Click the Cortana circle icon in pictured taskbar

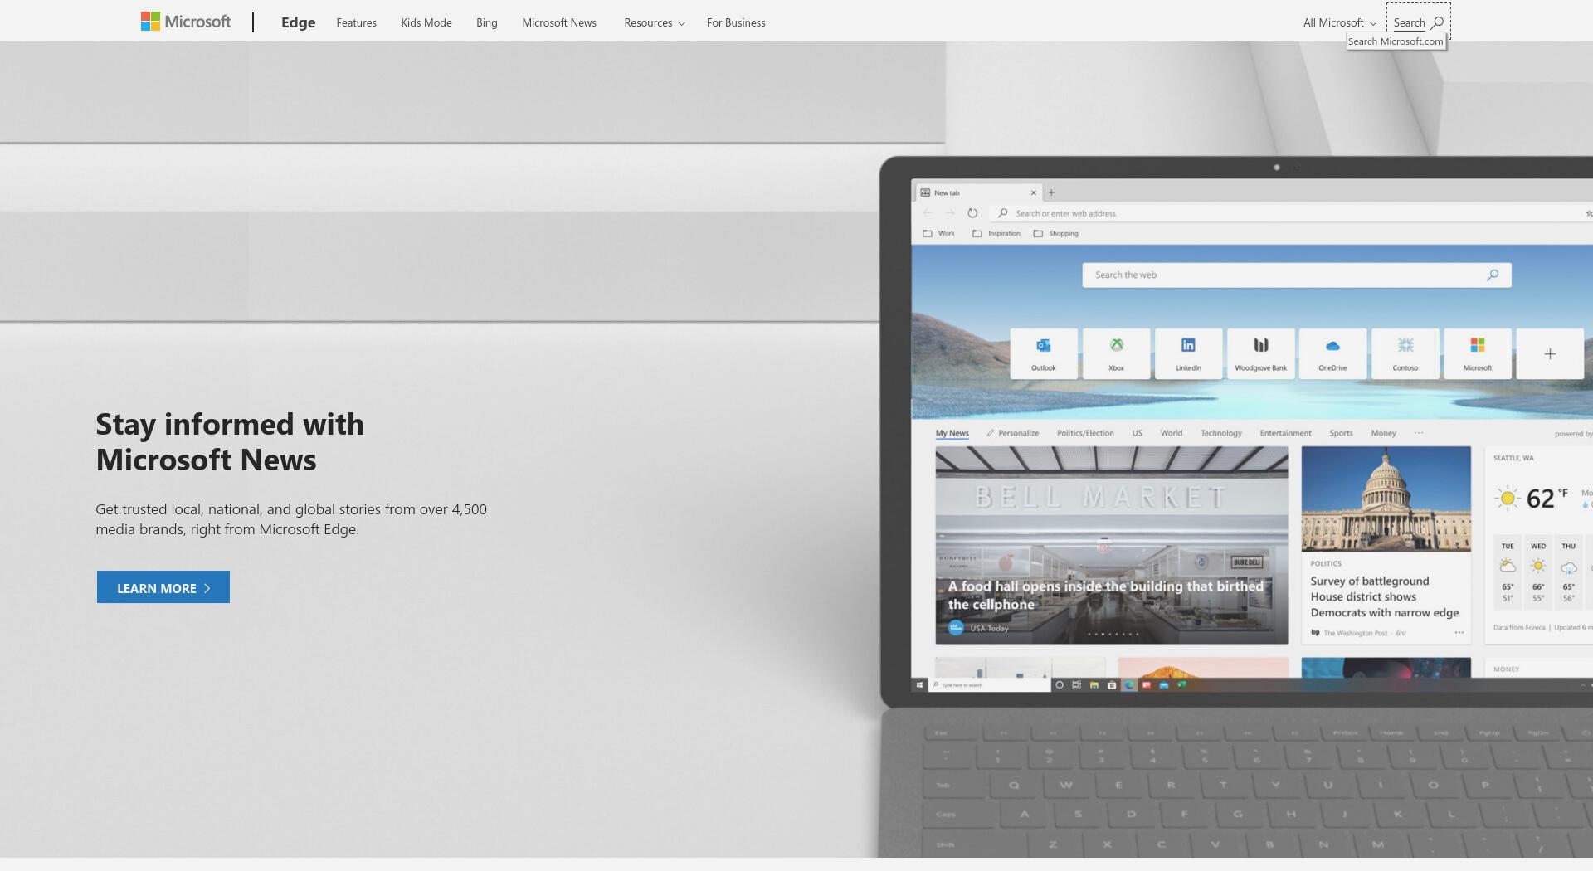(x=1060, y=685)
